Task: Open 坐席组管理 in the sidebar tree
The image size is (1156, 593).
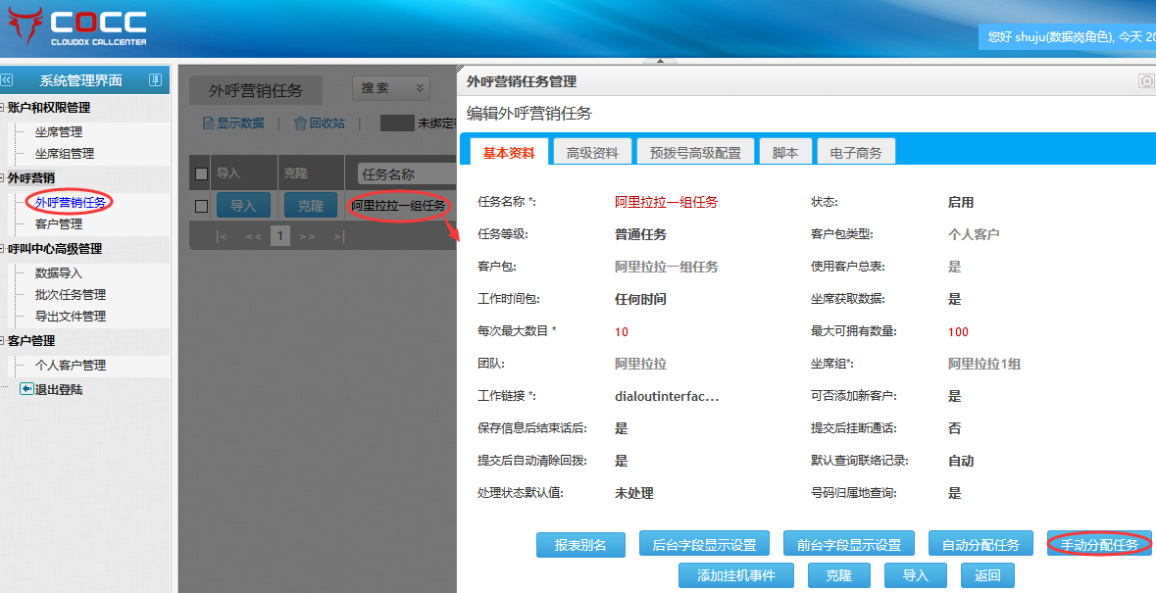Action: click(65, 154)
